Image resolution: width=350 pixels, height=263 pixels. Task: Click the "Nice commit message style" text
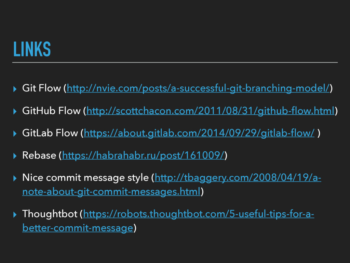[85, 178]
